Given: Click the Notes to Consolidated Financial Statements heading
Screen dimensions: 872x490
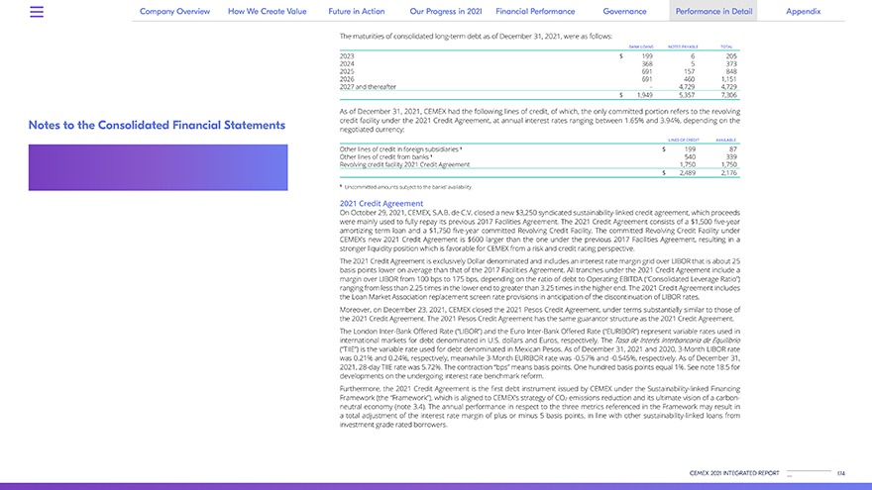Looking at the screenshot, I should [x=157, y=125].
